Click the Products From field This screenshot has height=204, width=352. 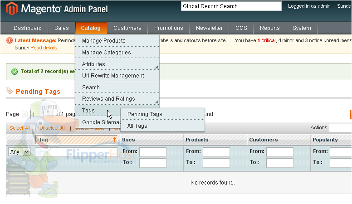(216, 152)
